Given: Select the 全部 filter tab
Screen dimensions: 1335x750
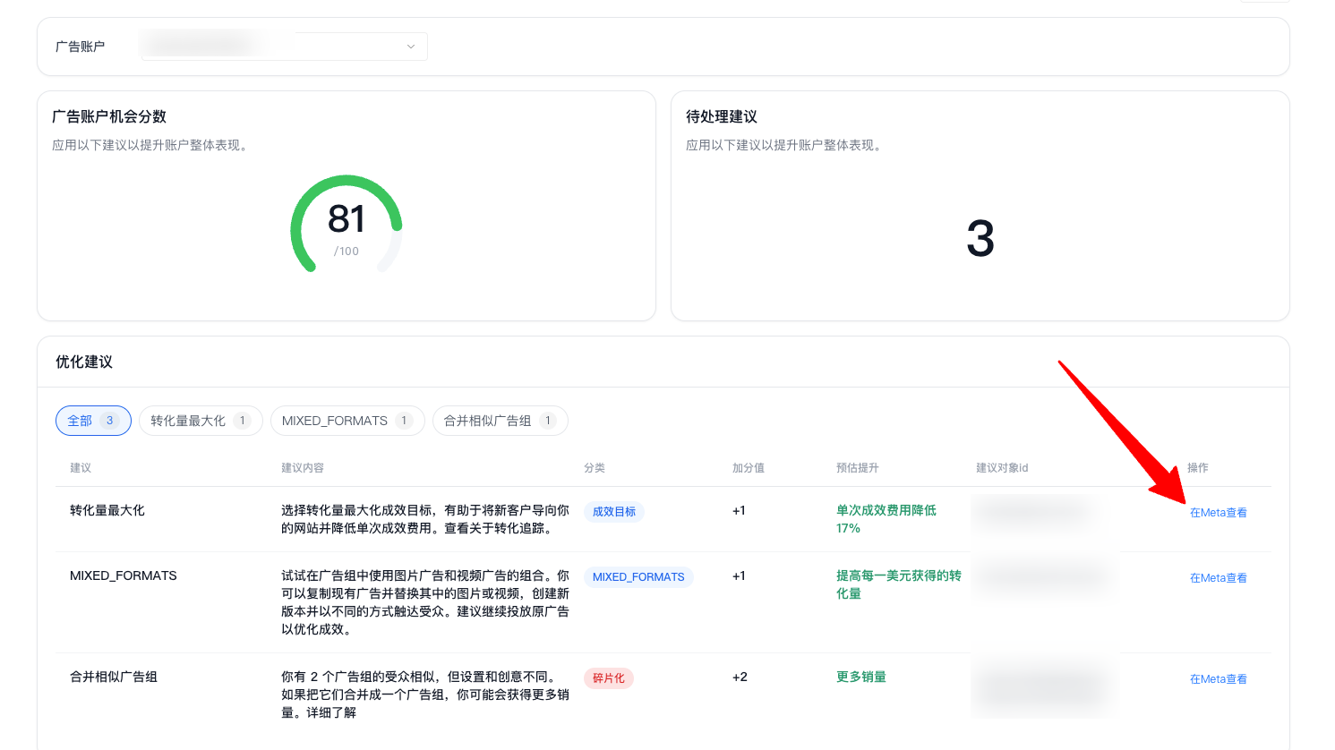Looking at the screenshot, I should 93,421.
